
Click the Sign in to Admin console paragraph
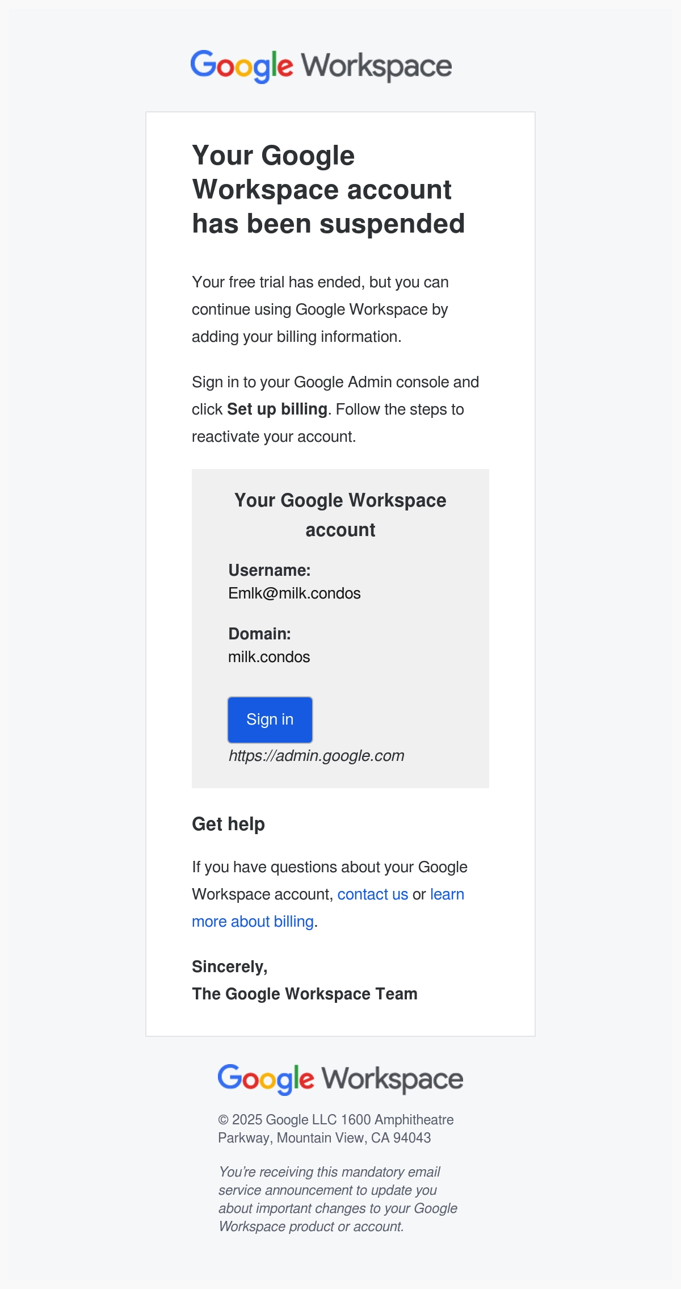335,409
